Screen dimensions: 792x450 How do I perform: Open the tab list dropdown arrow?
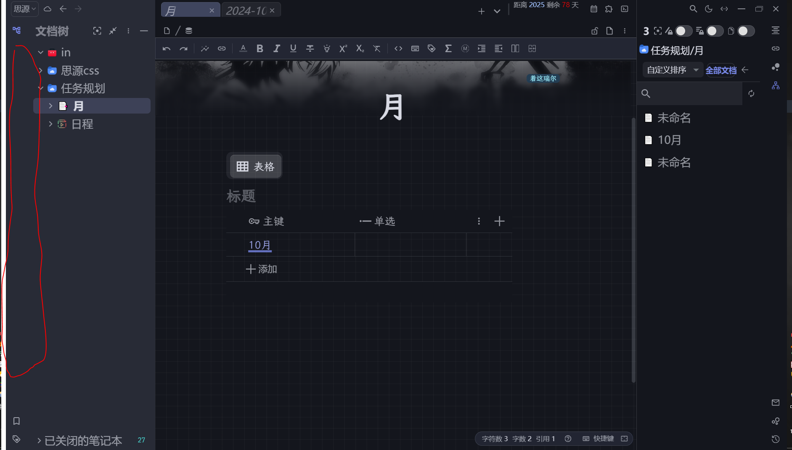[497, 11]
